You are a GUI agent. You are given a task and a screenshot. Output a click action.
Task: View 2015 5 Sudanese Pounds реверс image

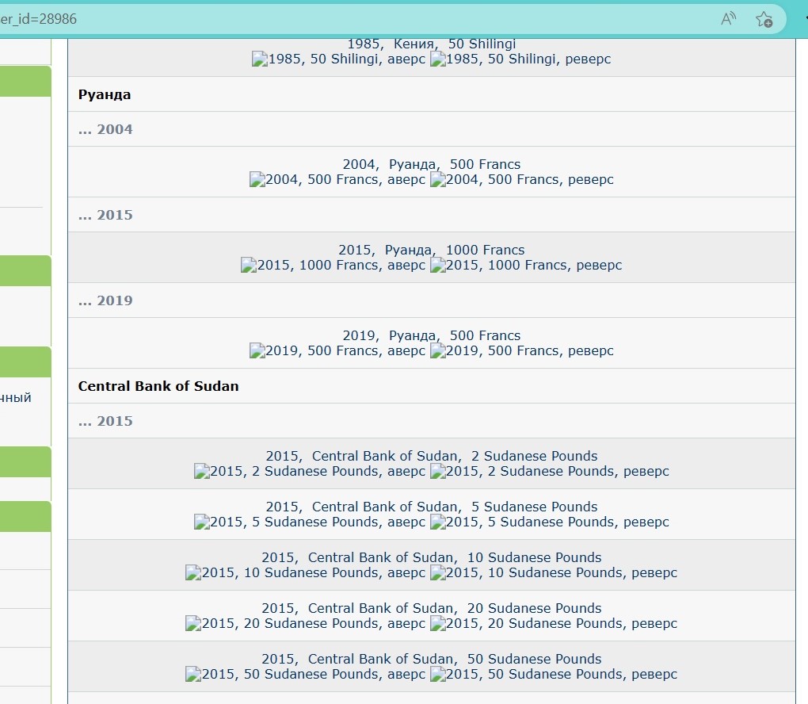click(550, 522)
